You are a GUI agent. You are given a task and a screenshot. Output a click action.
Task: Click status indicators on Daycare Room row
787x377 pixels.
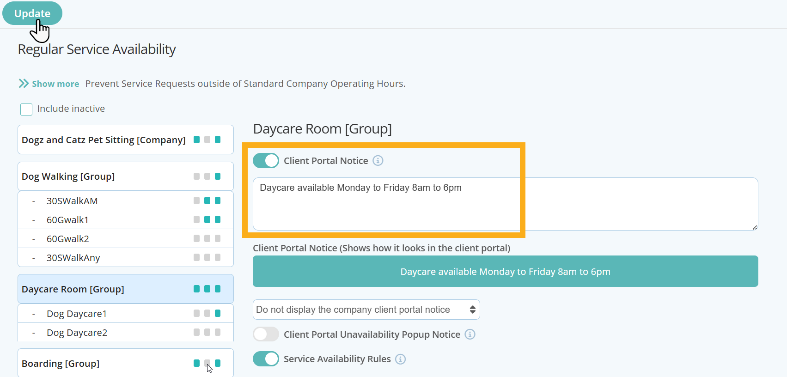[207, 289]
